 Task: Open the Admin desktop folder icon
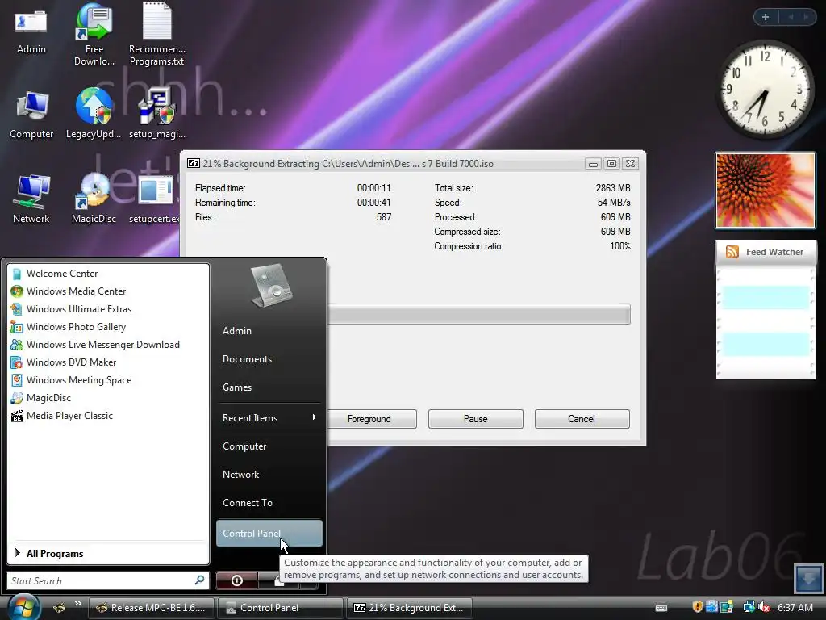click(x=31, y=30)
